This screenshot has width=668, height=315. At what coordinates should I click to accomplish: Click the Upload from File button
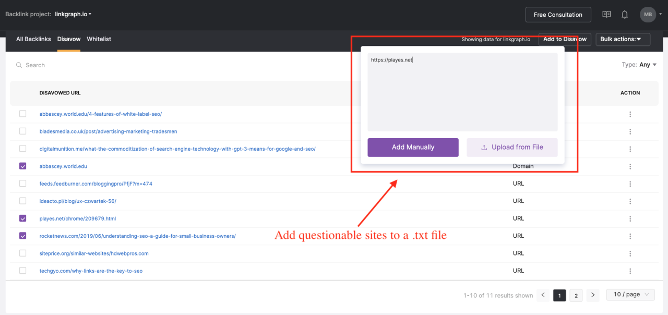pos(512,148)
